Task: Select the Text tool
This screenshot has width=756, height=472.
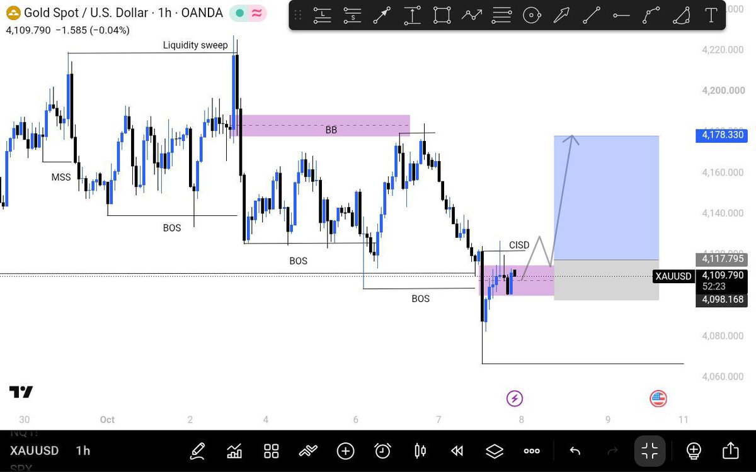Action: [711, 16]
